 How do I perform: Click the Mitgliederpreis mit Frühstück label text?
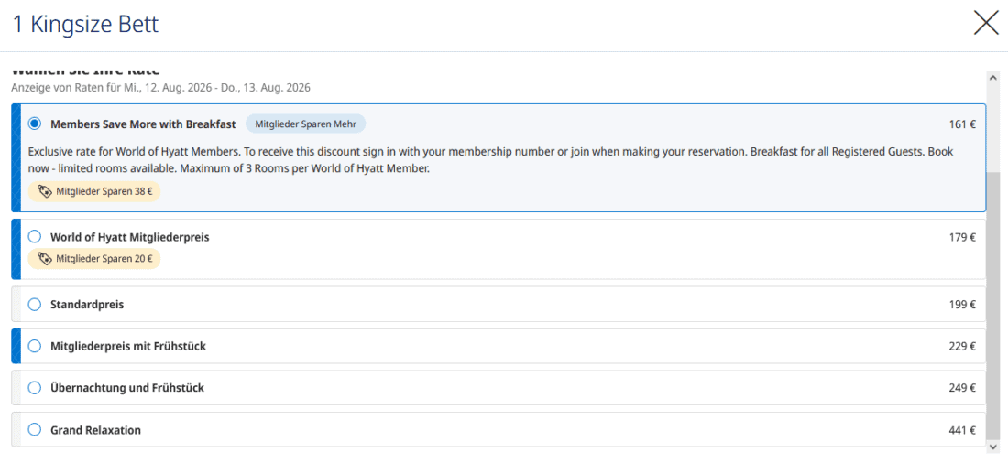(x=128, y=346)
